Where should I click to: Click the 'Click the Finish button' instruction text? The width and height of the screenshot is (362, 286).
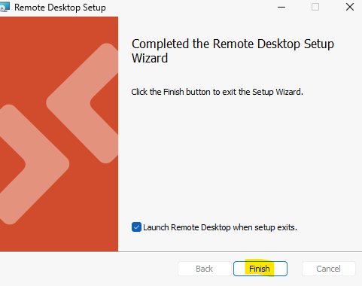[217, 92]
